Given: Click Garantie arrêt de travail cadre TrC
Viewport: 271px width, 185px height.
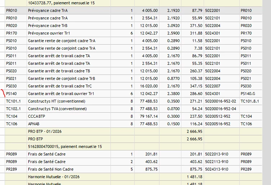Looking at the screenshot, I should coord(60,86).
